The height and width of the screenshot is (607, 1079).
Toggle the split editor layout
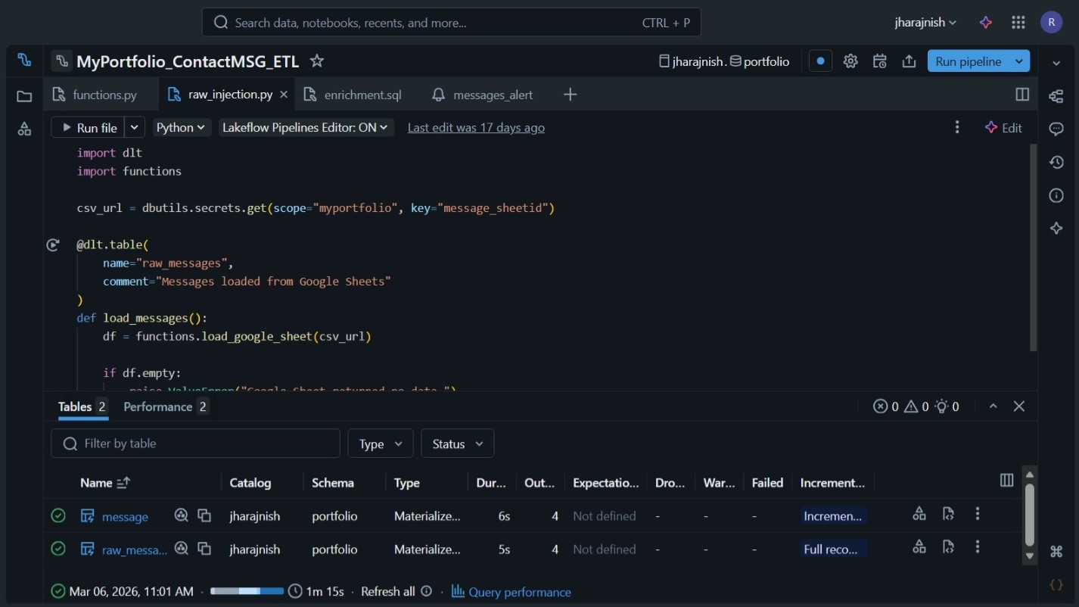point(1022,95)
